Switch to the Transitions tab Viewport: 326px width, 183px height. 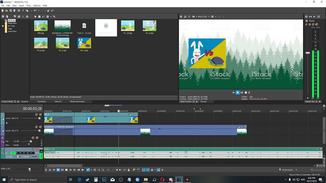click(x=41, y=101)
